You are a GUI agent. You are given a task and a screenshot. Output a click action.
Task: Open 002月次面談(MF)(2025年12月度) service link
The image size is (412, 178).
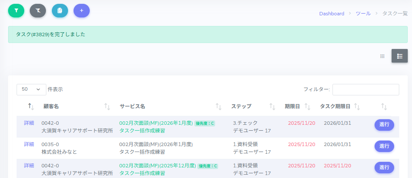click(156, 166)
